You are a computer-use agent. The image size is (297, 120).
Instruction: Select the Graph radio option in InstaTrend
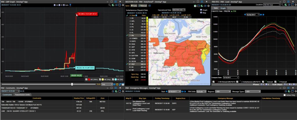[201, 10]
